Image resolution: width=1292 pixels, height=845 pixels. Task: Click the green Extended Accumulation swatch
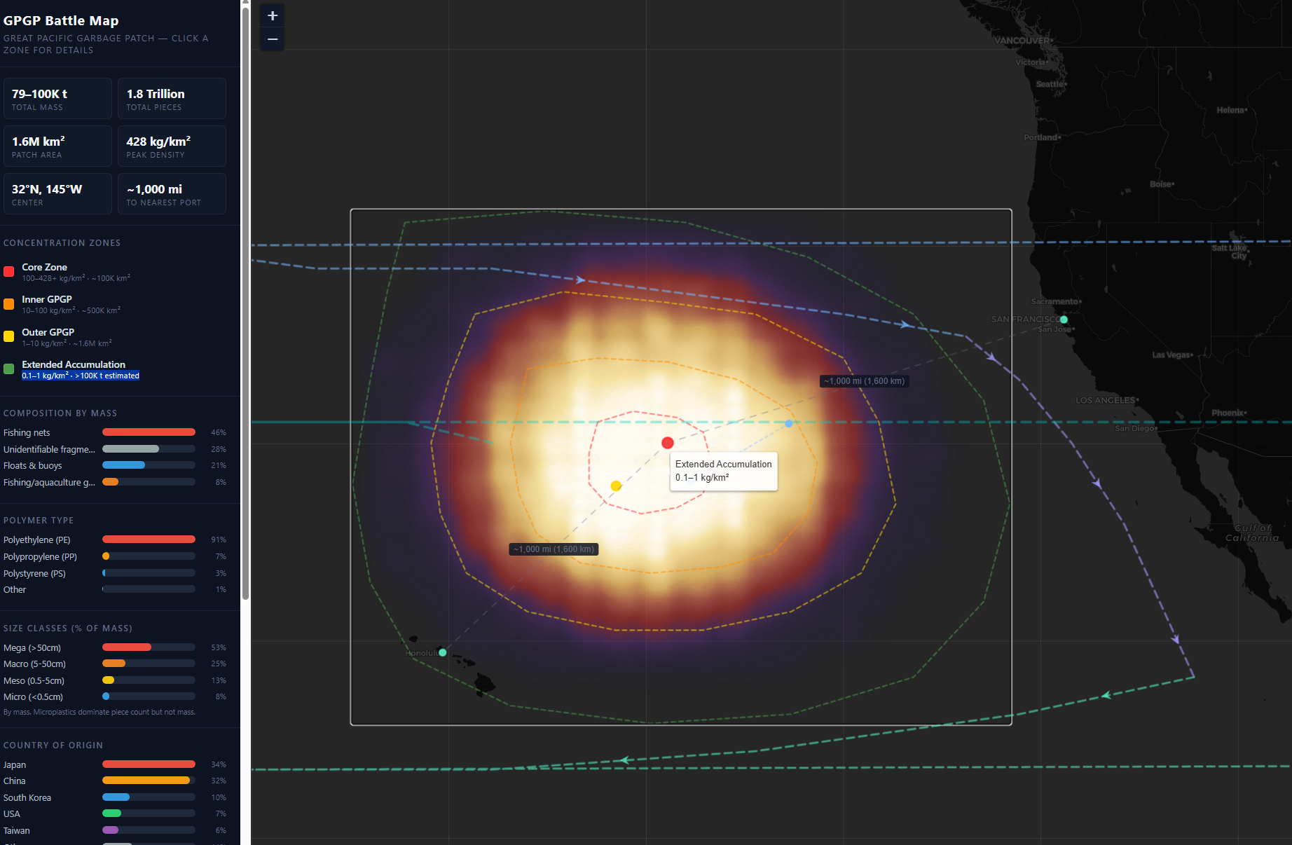click(9, 369)
